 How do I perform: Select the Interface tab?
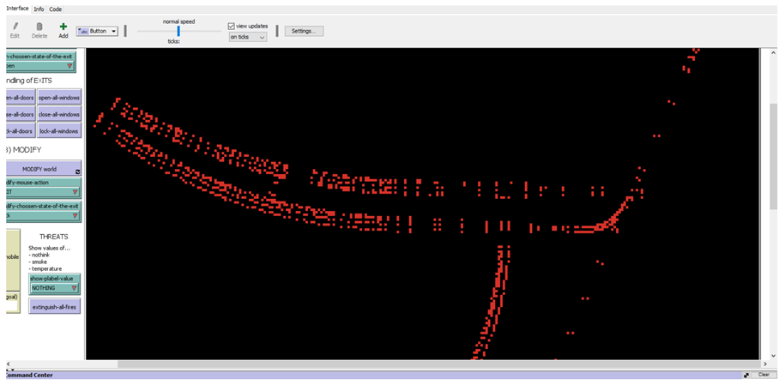click(x=17, y=9)
